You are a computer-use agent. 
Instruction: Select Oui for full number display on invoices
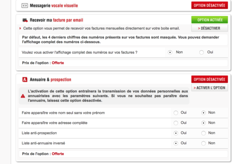pos(201,52)
